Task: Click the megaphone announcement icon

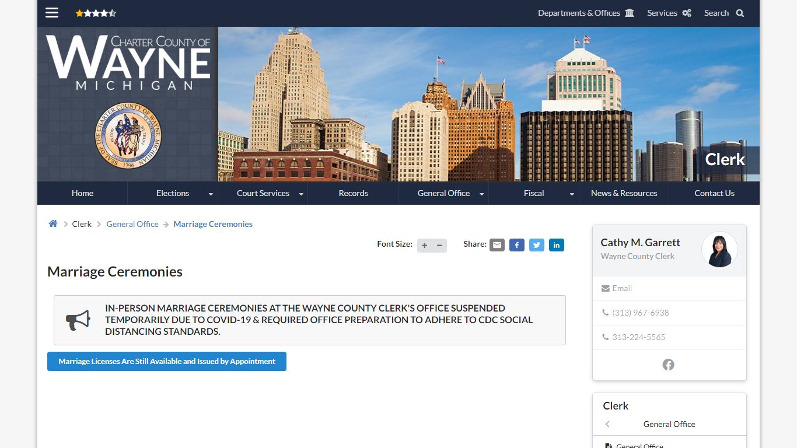Action: tap(78, 320)
